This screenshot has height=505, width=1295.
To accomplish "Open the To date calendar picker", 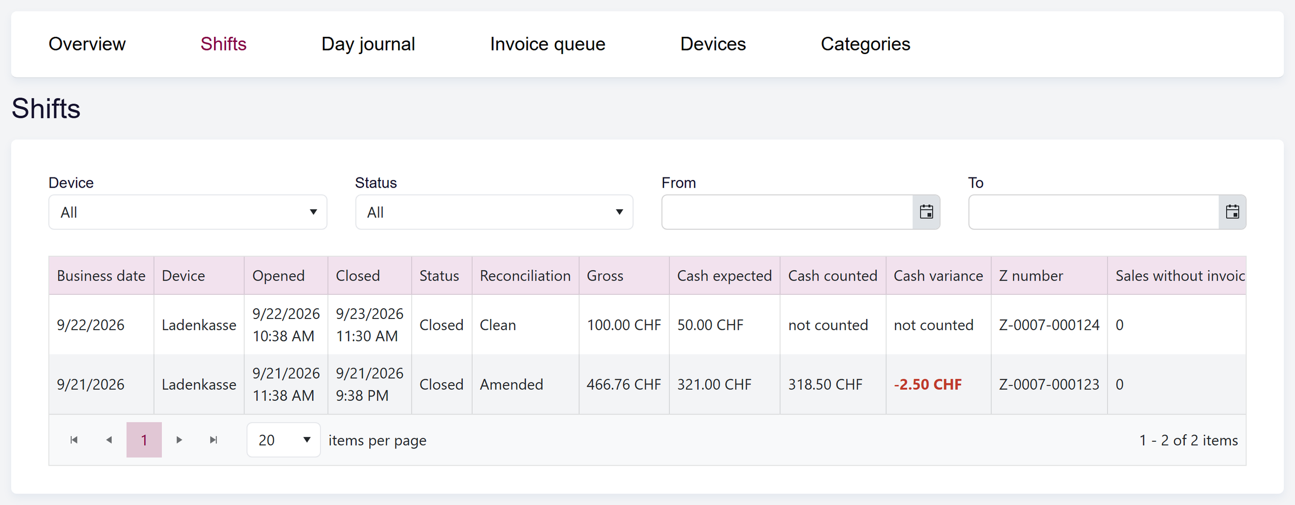I will pyautogui.click(x=1232, y=212).
